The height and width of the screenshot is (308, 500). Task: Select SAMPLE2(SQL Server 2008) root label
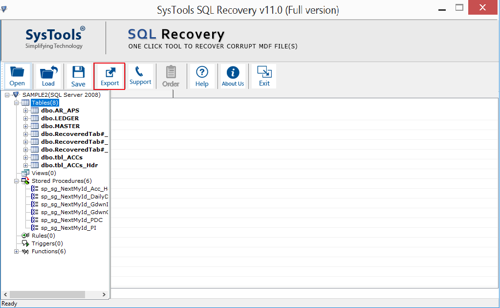pos(61,95)
